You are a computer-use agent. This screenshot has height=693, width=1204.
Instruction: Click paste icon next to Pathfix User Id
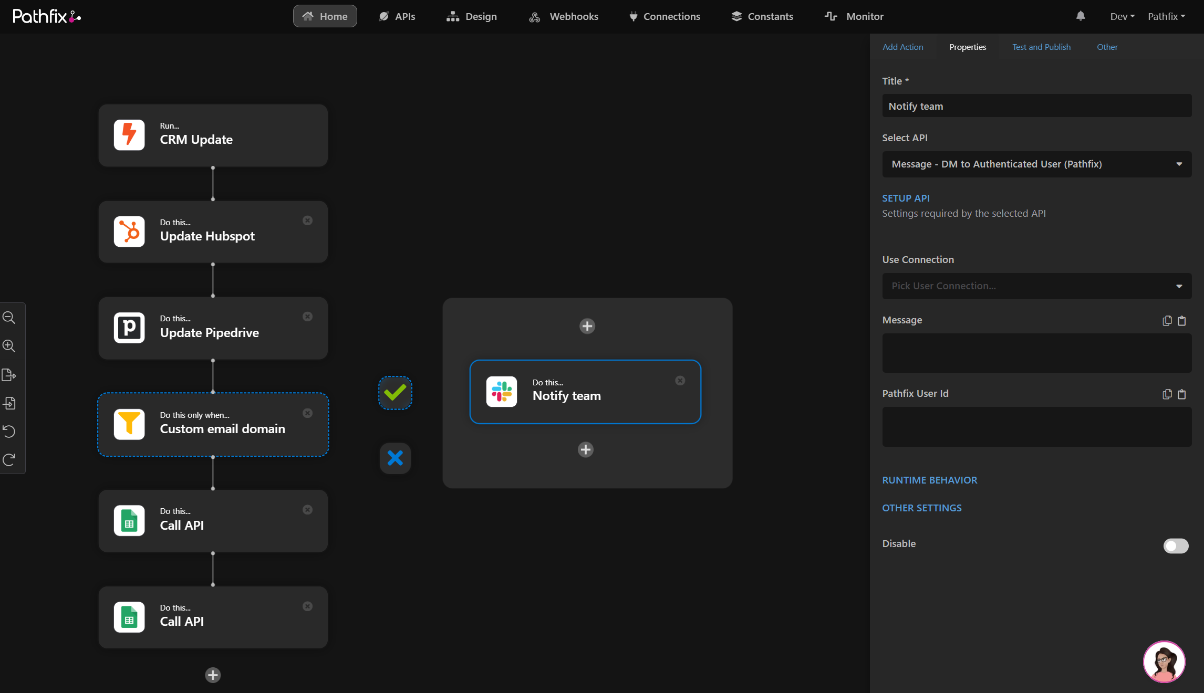[1182, 394]
